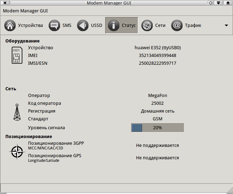Viewport: 233px width, 194px height.
Task: Open the USSD arrow icon
Action: pyautogui.click(x=83, y=25)
